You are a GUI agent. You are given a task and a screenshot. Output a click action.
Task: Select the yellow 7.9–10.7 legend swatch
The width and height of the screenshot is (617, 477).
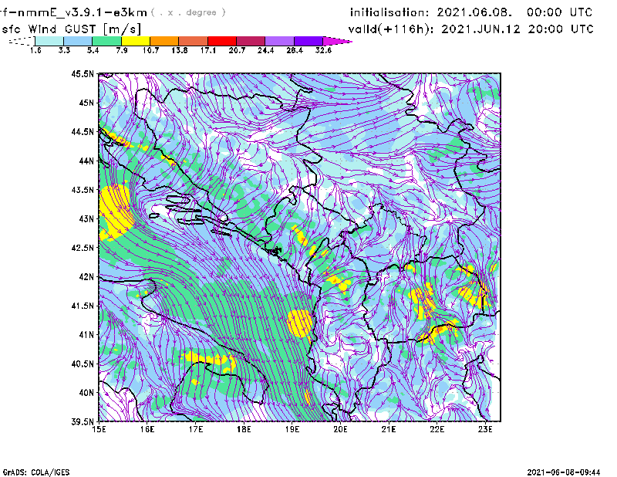pos(136,41)
